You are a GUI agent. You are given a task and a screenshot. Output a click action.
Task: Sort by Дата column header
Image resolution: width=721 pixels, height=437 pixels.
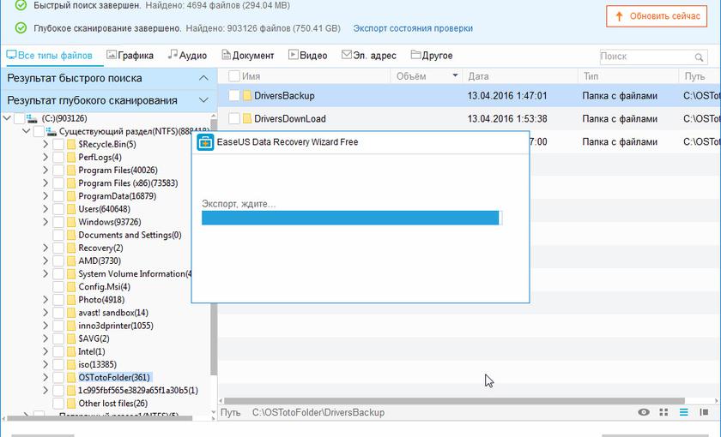[x=520, y=76]
